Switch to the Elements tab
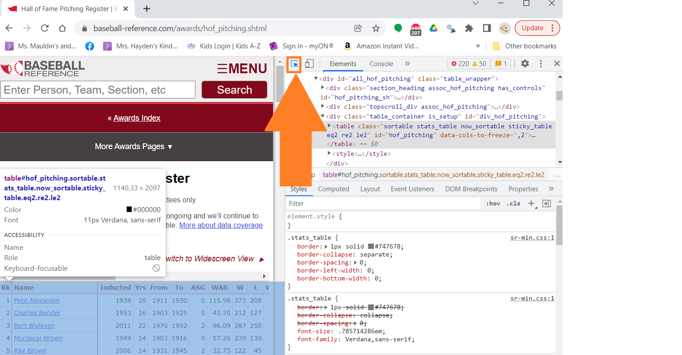The image size is (682, 355). point(343,63)
